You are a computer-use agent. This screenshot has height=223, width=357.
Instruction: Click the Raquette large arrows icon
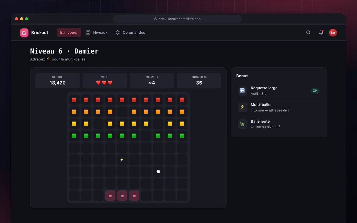click(242, 91)
